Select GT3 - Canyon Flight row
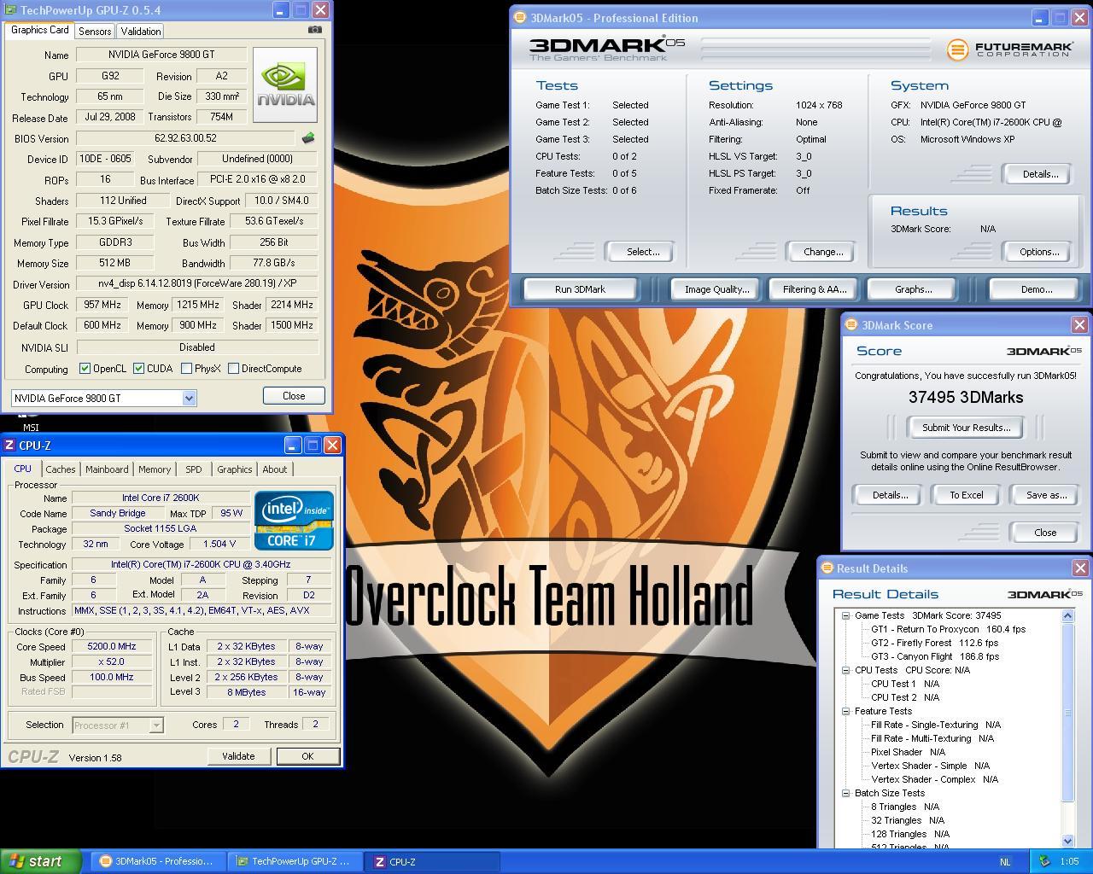Image resolution: width=1093 pixels, height=874 pixels. pyautogui.click(x=934, y=656)
